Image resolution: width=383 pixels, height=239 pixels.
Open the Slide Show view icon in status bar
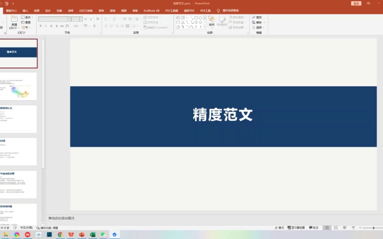pos(353,227)
